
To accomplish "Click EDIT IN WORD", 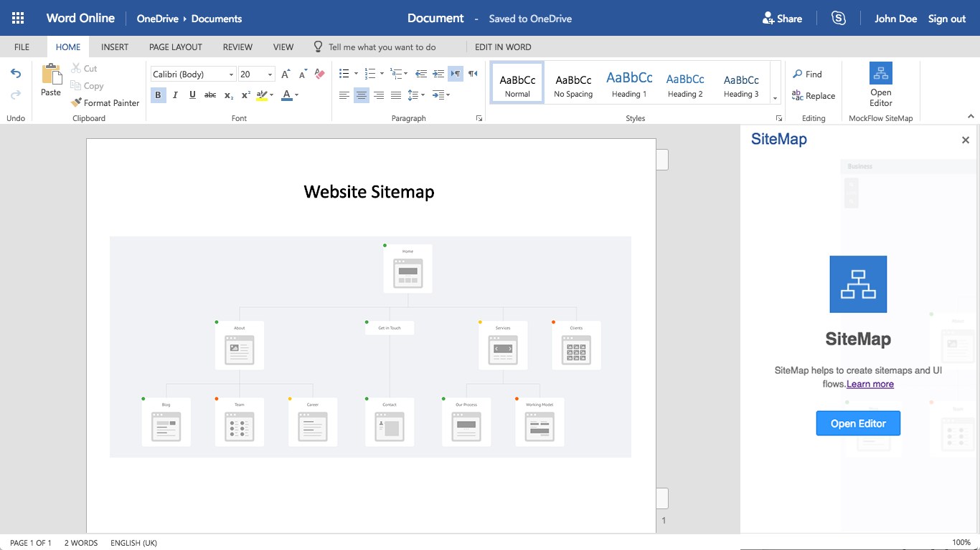I will (x=503, y=47).
